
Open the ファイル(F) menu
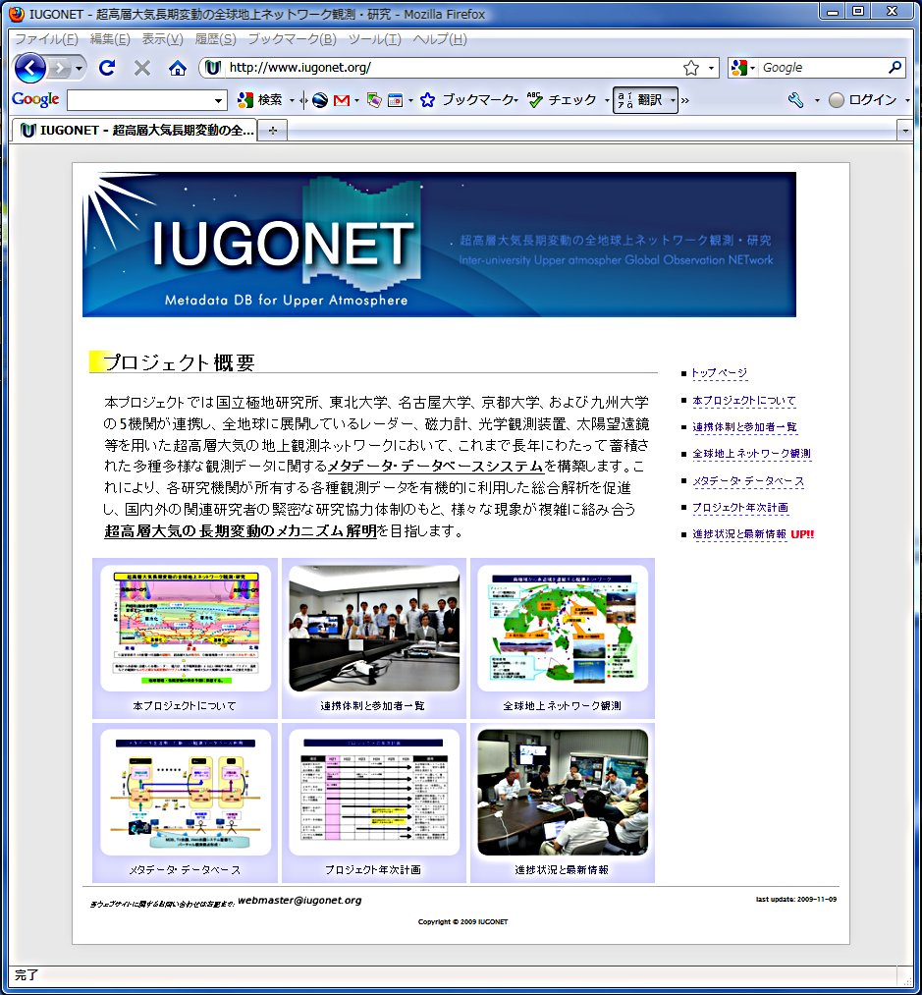click(x=46, y=39)
